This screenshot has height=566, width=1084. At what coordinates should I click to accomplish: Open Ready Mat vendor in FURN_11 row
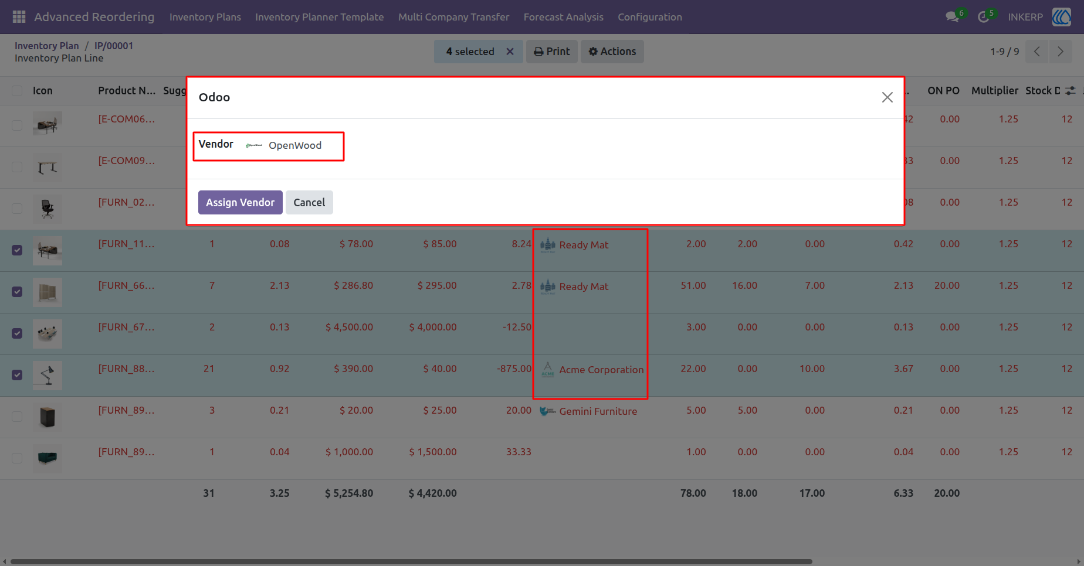(x=584, y=245)
